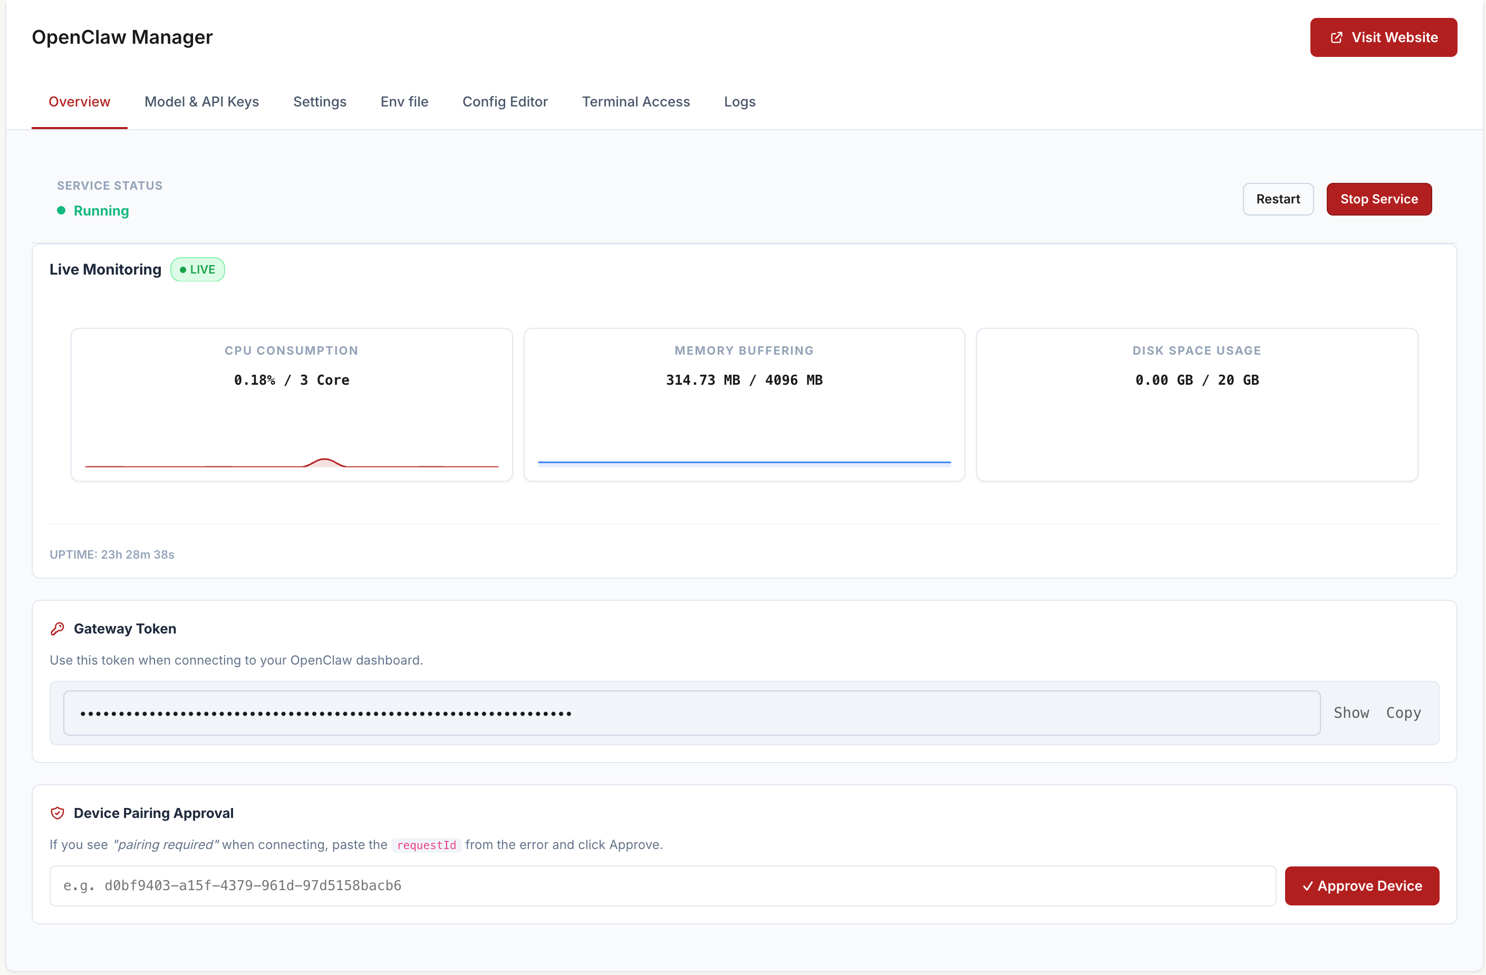This screenshot has width=1486, height=975.
Task: Click the "CPU CONSUMPTION" label
Action: coord(292,351)
